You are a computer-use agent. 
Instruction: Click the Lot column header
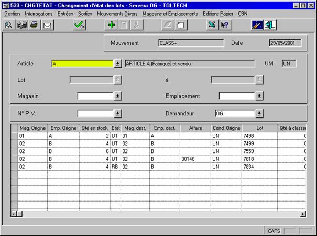point(259,128)
